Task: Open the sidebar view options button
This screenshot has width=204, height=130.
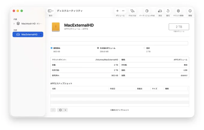Action: [x=51, y=11]
